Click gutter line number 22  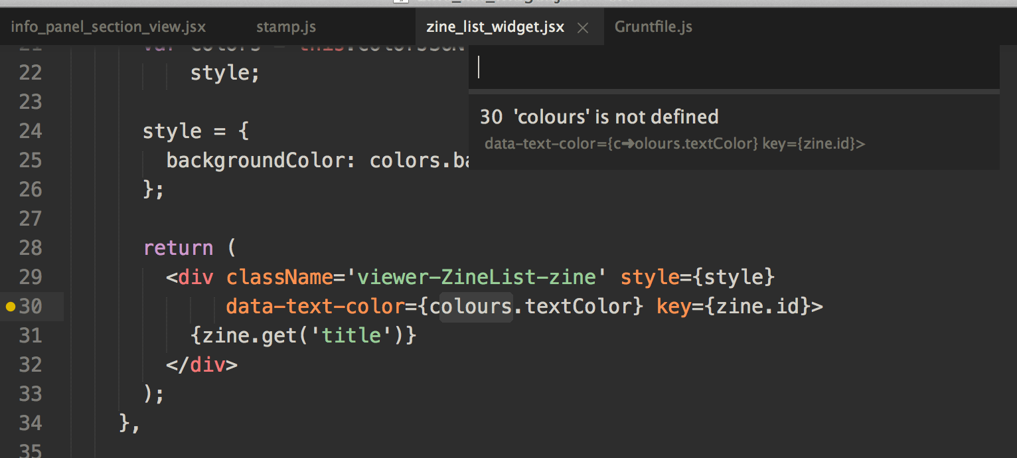[x=31, y=72]
